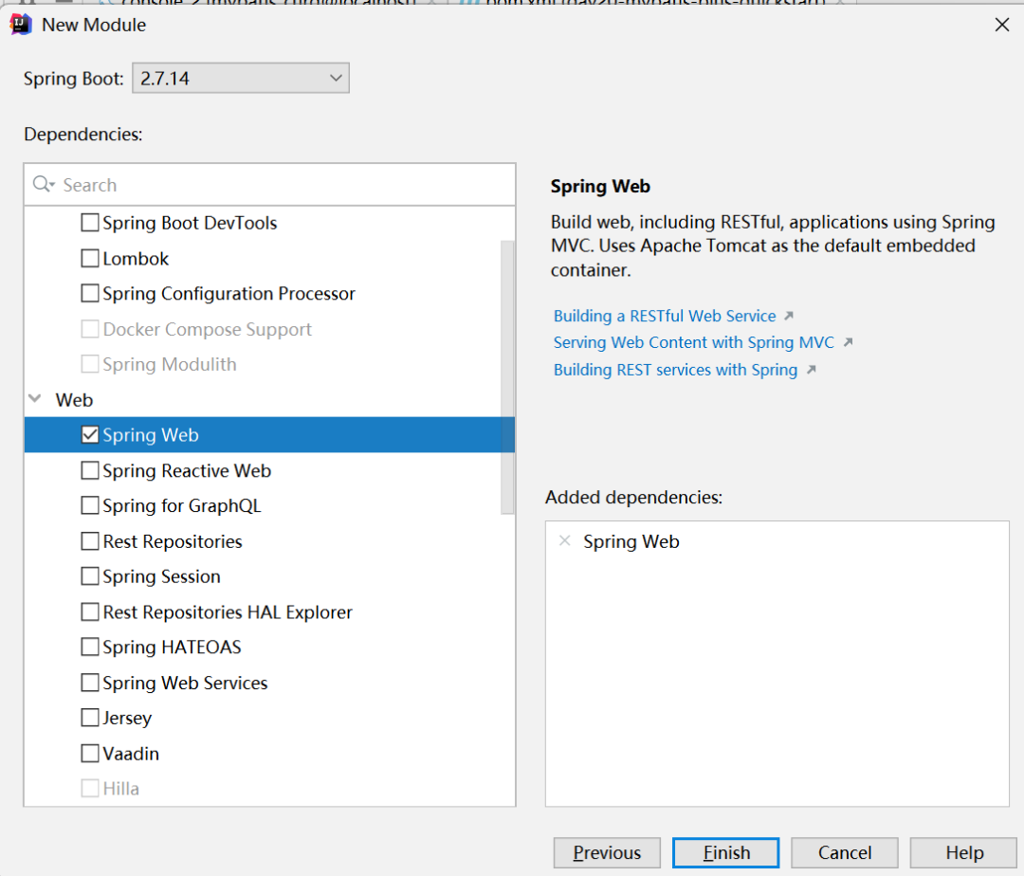Open the Spring Boot version dropdown

[240, 79]
